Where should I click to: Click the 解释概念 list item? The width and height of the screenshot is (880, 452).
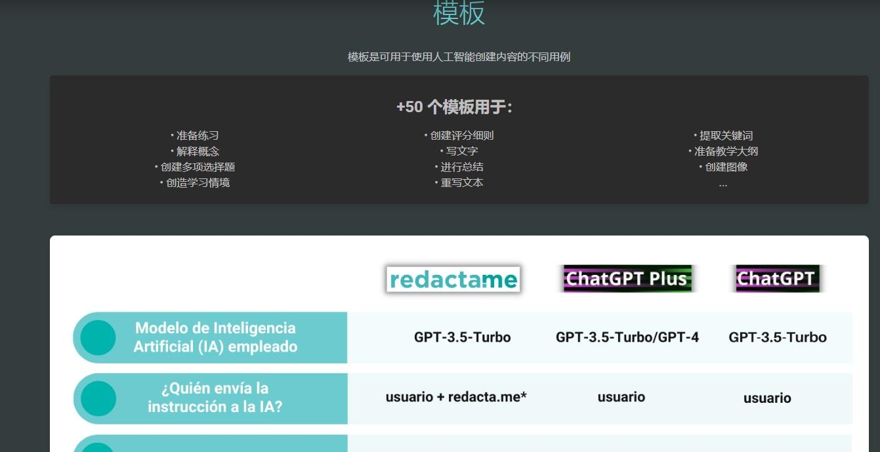tap(195, 152)
